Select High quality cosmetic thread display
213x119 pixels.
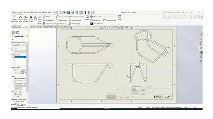coord(15,101)
